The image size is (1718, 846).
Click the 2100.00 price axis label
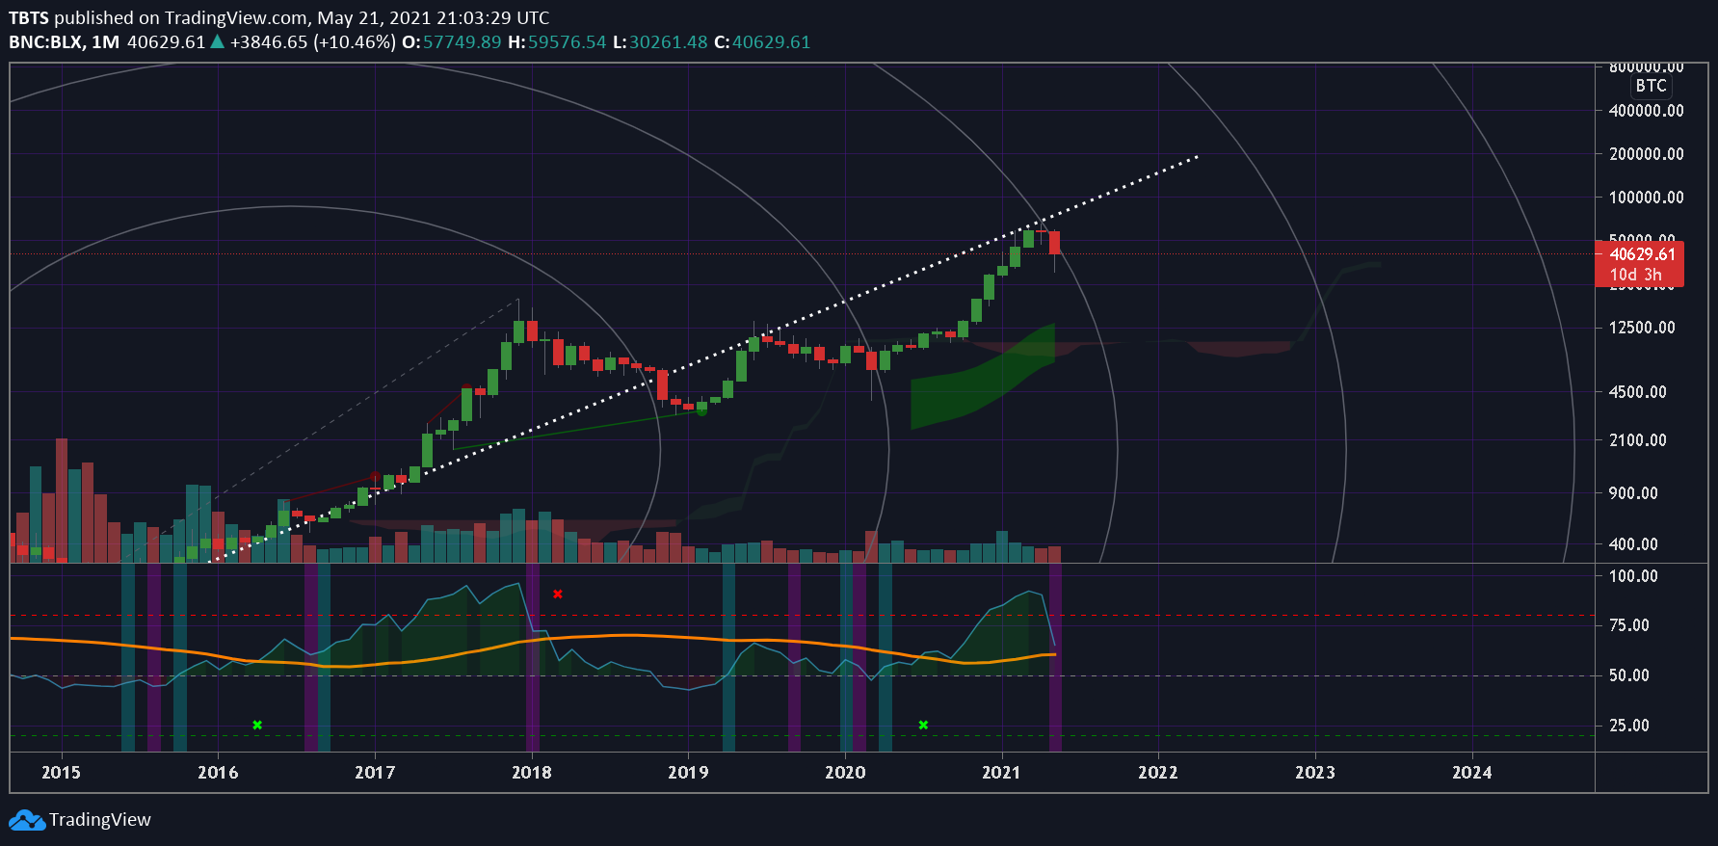(x=1638, y=440)
